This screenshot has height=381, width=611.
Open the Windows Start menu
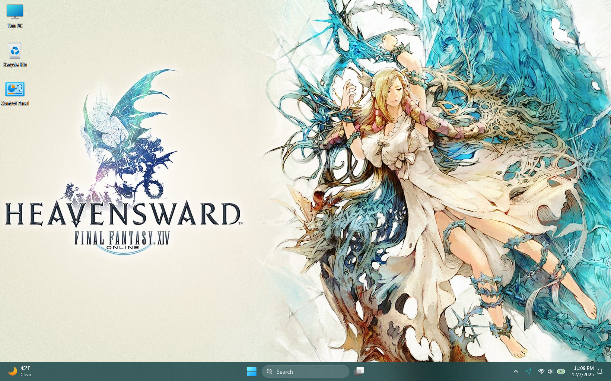point(251,371)
